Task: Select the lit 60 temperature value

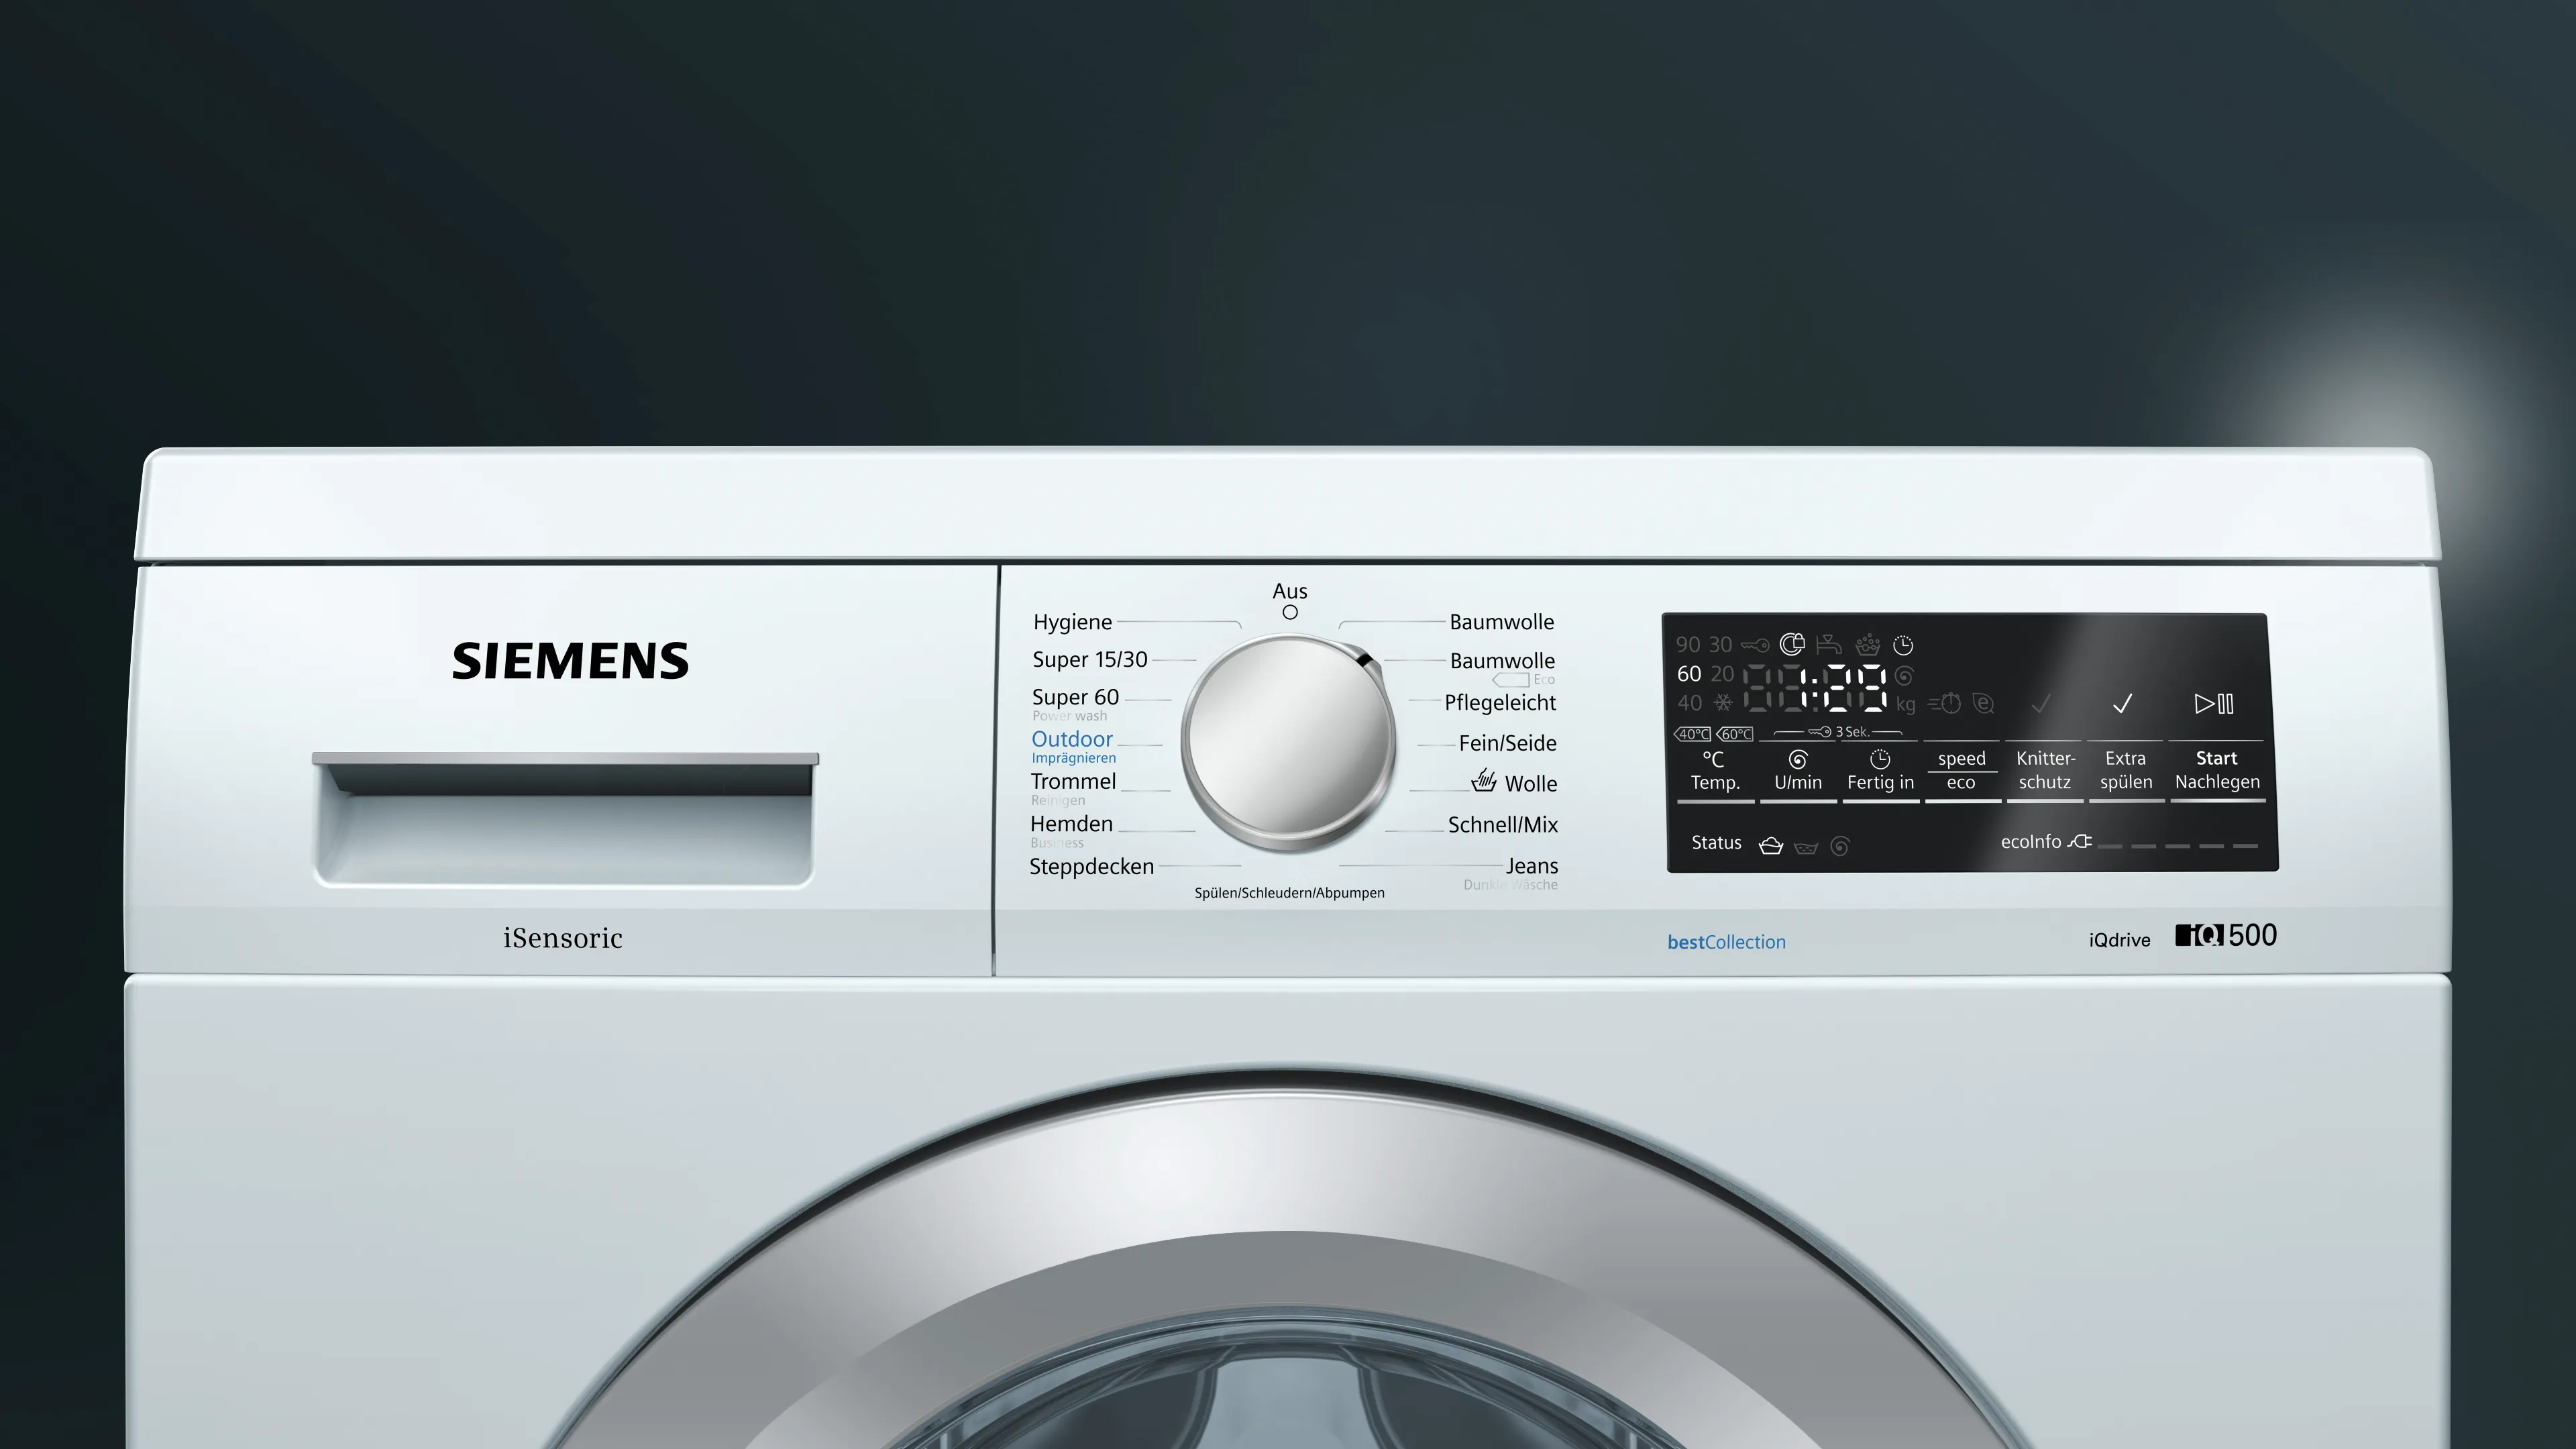Action: 1689,674
